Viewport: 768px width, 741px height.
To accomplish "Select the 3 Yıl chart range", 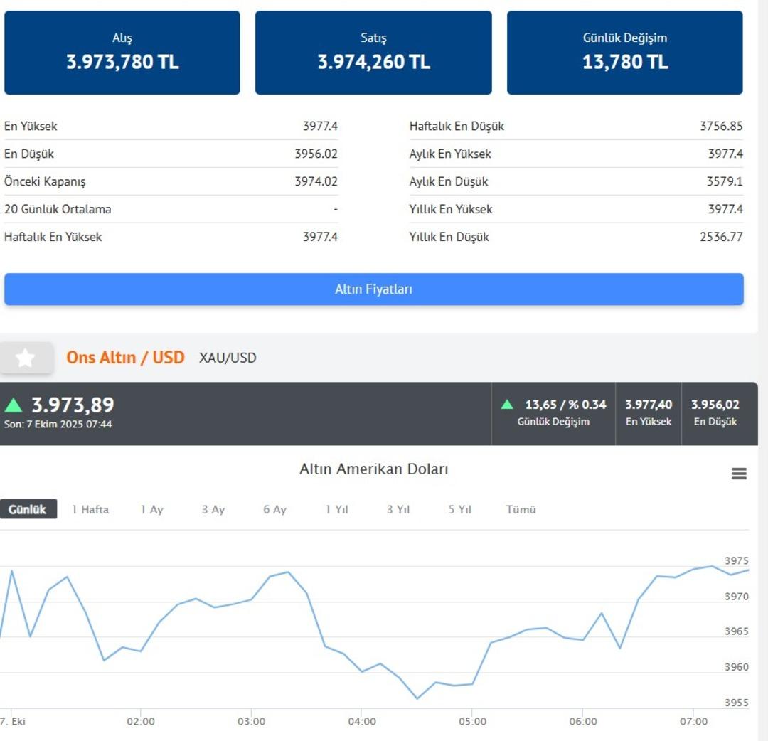I will click(x=398, y=509).
